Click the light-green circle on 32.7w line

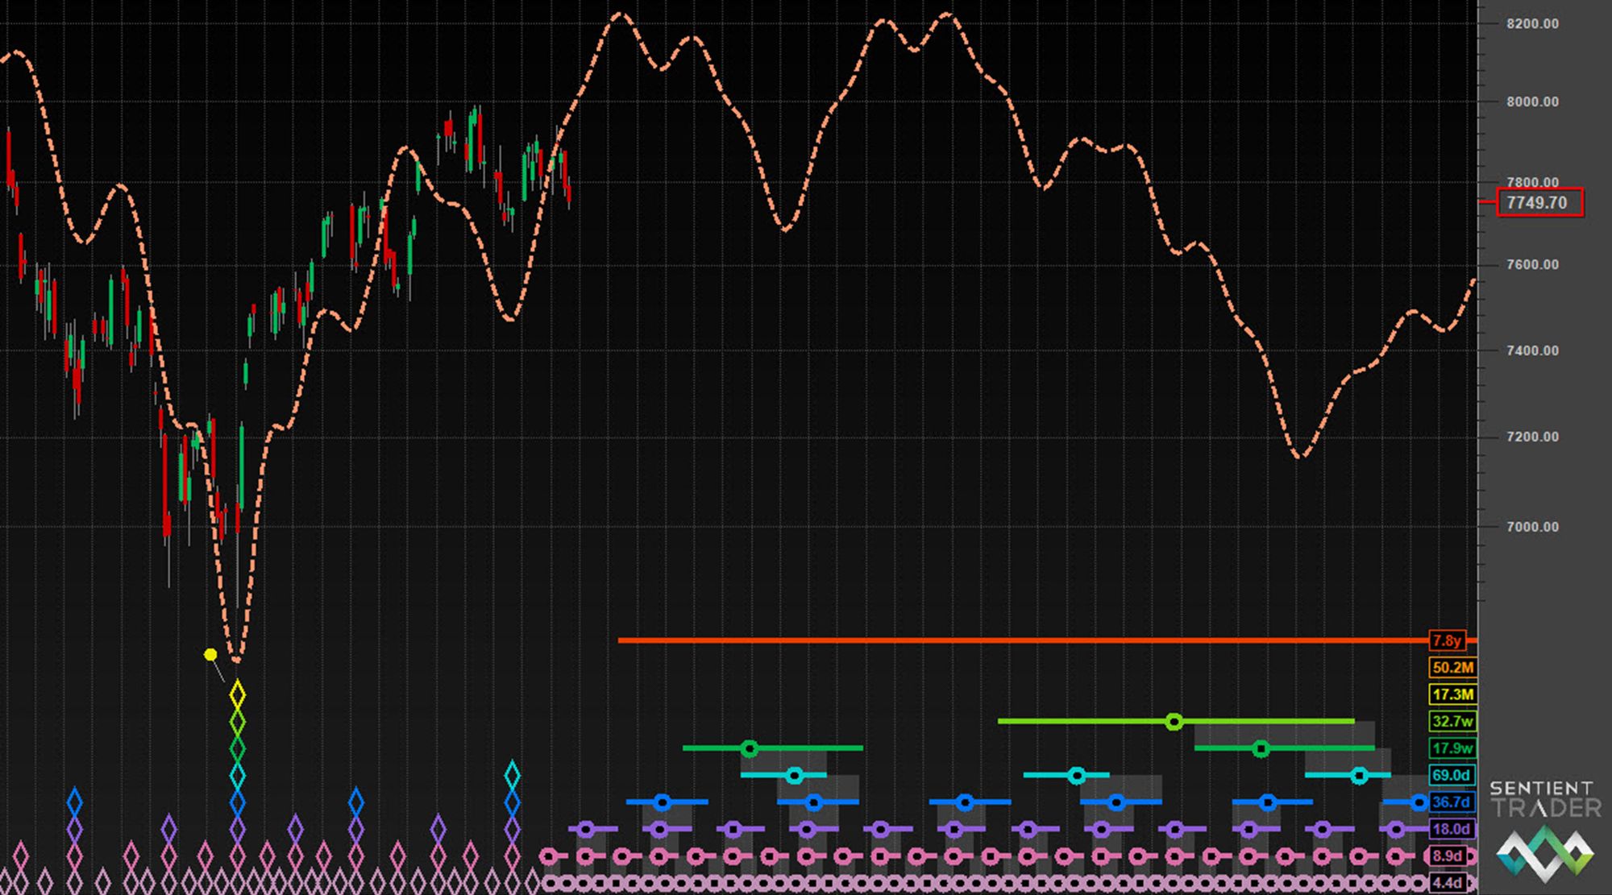coord(1174,721)
